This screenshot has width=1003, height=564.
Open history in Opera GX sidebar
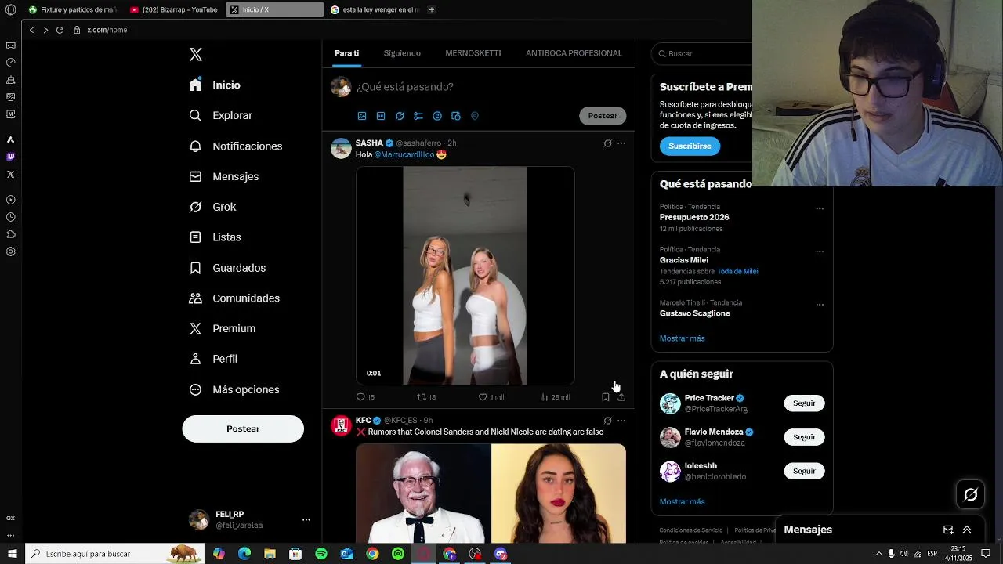[x=10, y=217]
